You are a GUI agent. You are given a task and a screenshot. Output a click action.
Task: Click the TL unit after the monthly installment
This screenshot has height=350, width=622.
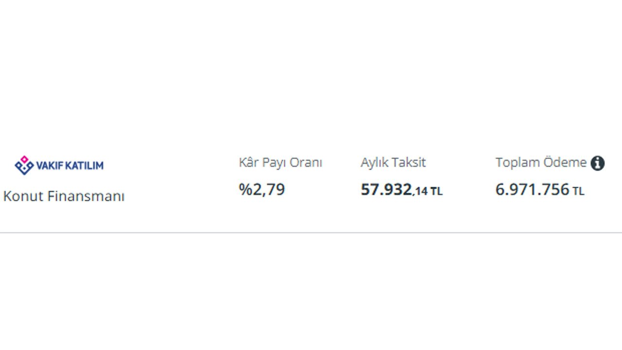tap(436, 191)
